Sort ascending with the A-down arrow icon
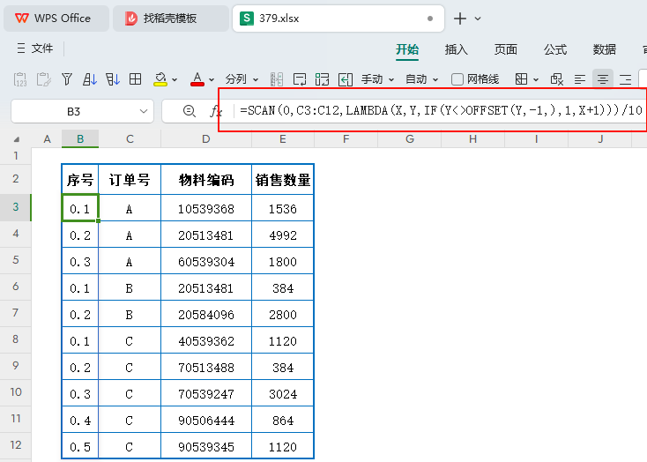The image size is (647, 462). click(90, 78)
